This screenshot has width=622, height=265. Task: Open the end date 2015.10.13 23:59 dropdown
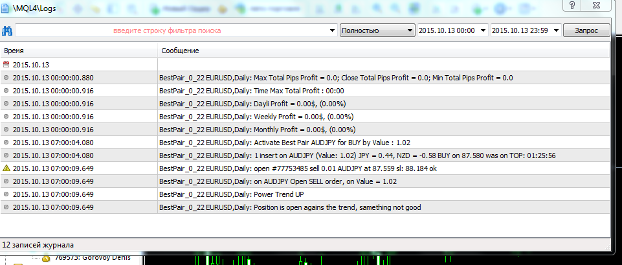(x=556, y=30)
